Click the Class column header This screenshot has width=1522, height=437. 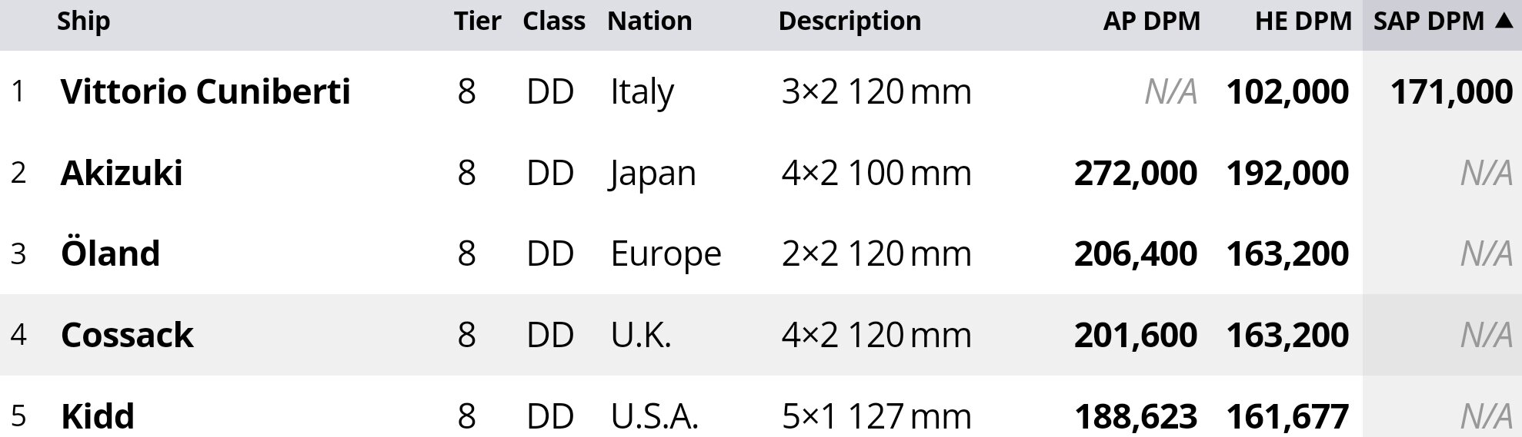coord(553,22)
